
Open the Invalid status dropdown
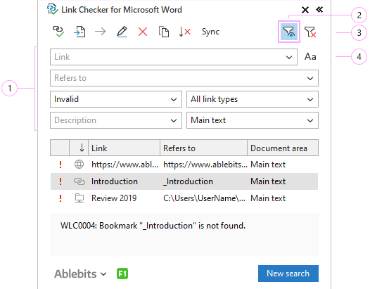pos(116,99)
